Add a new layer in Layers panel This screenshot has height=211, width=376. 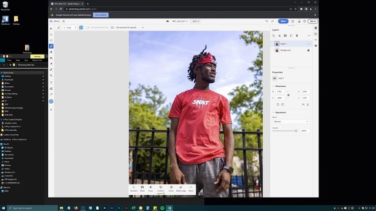[274, 36]
